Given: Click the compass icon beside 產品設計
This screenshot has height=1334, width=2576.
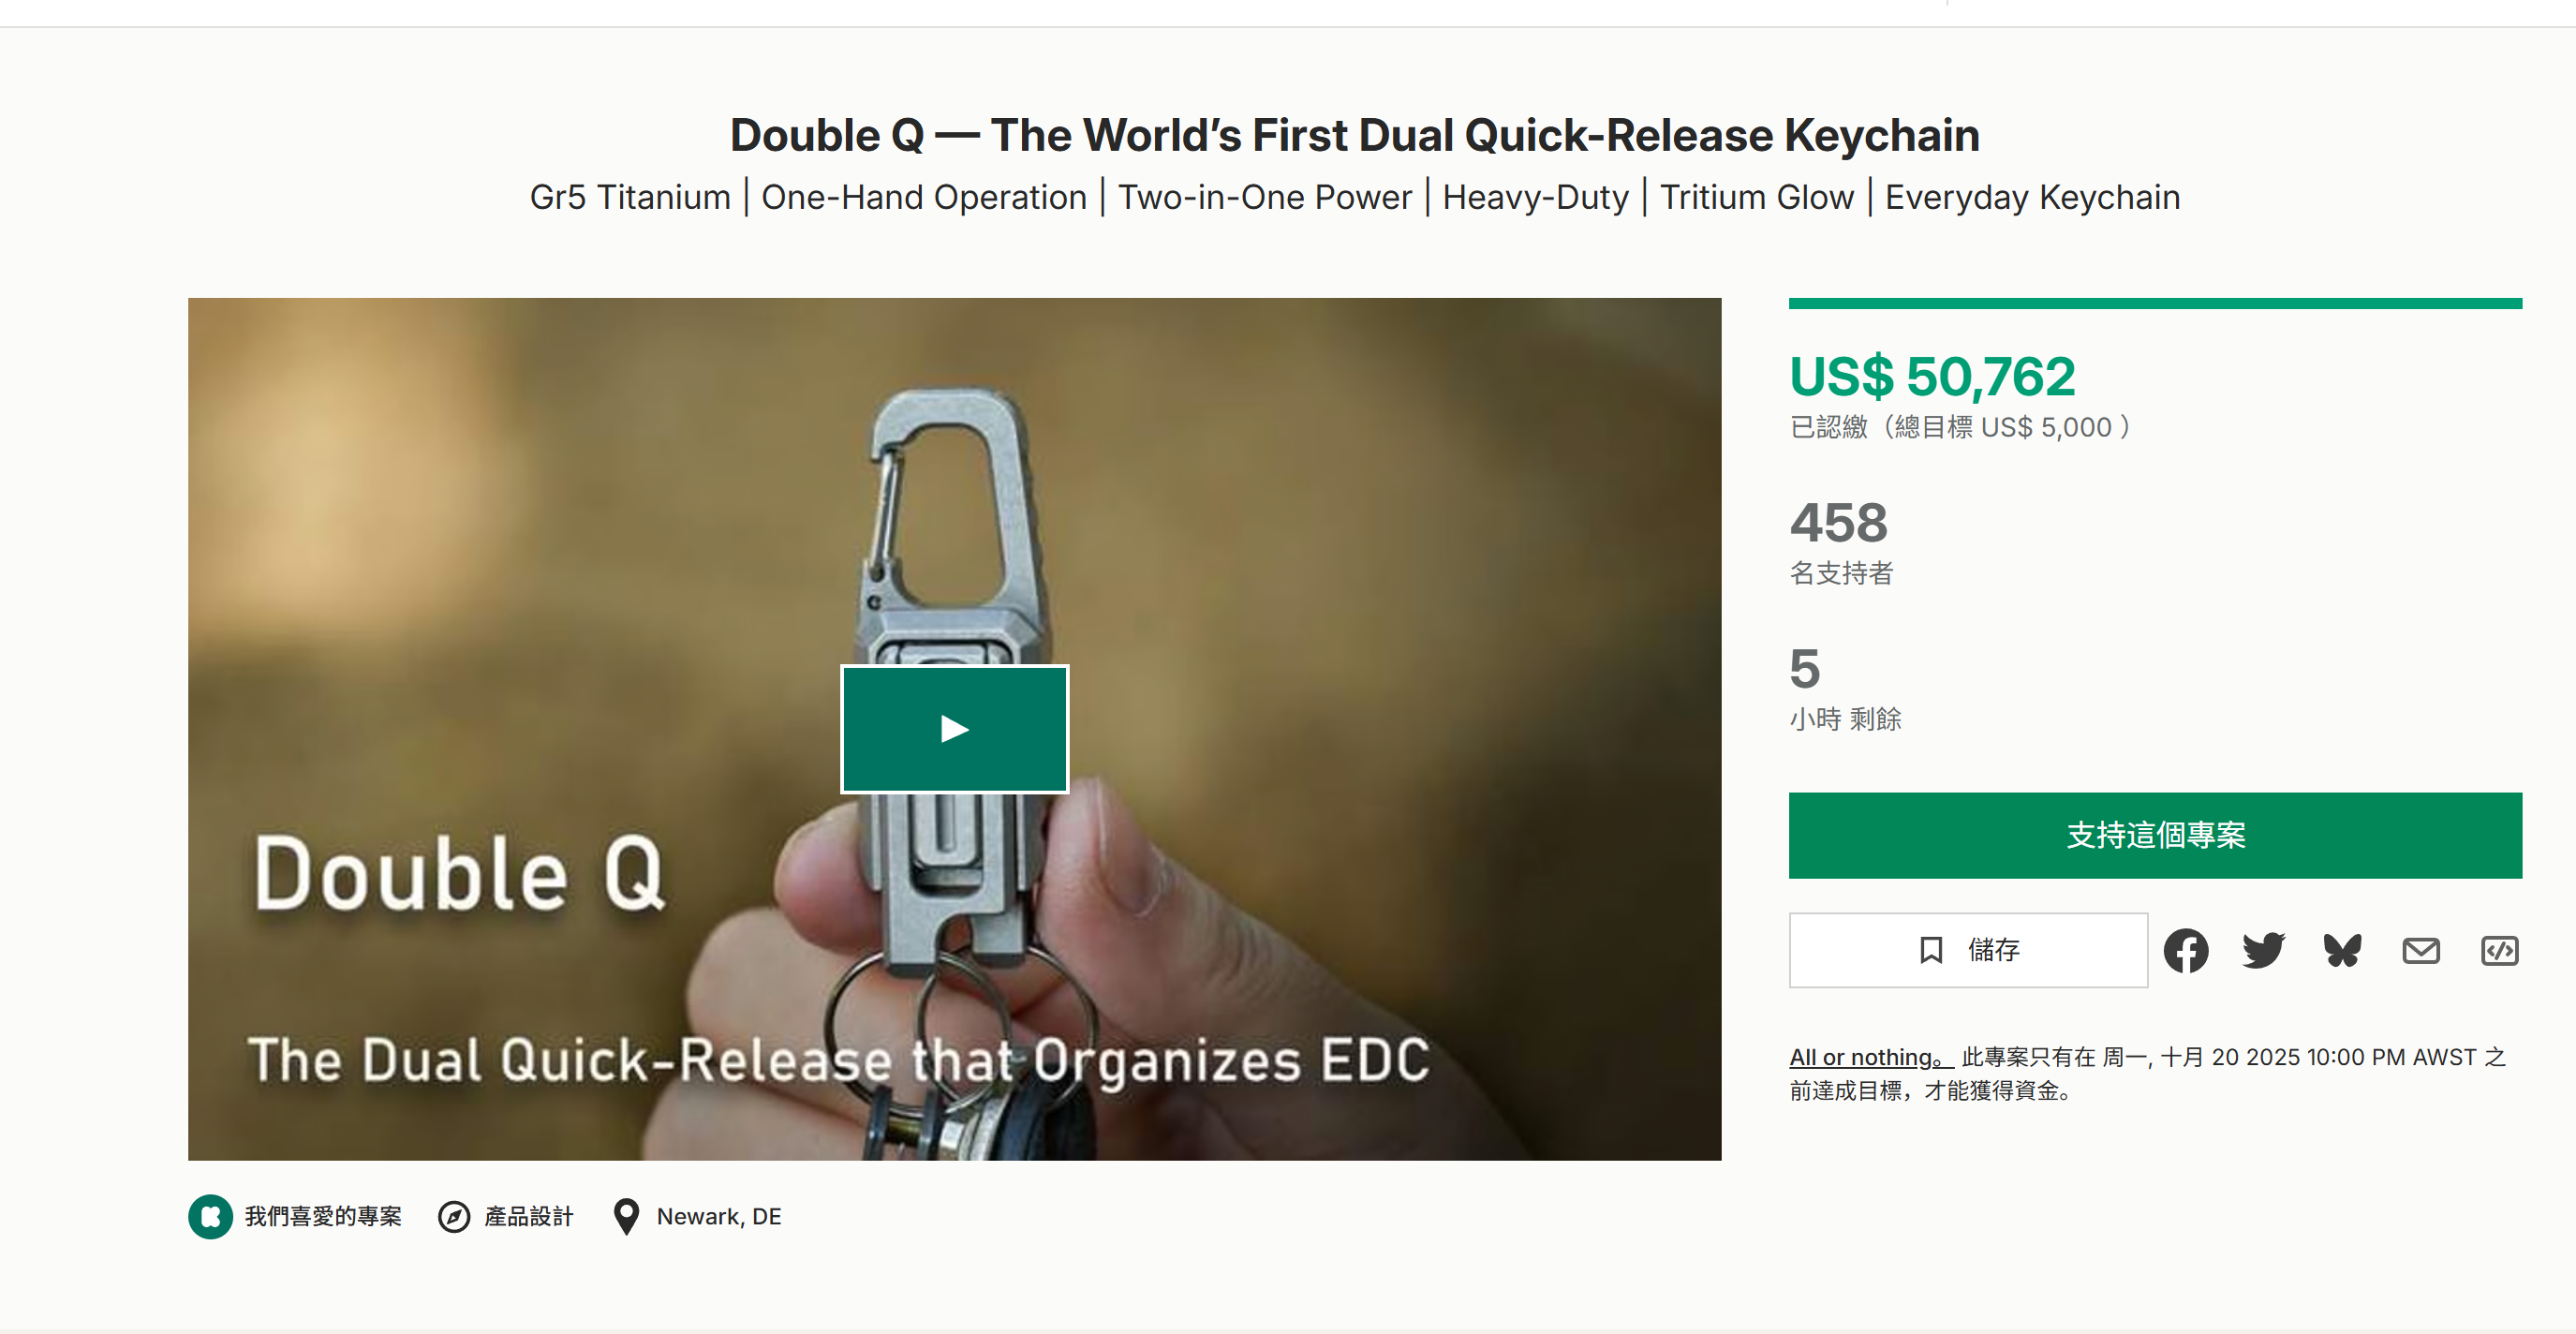Looking at the screenshot, I should (x=454, y=1216).
